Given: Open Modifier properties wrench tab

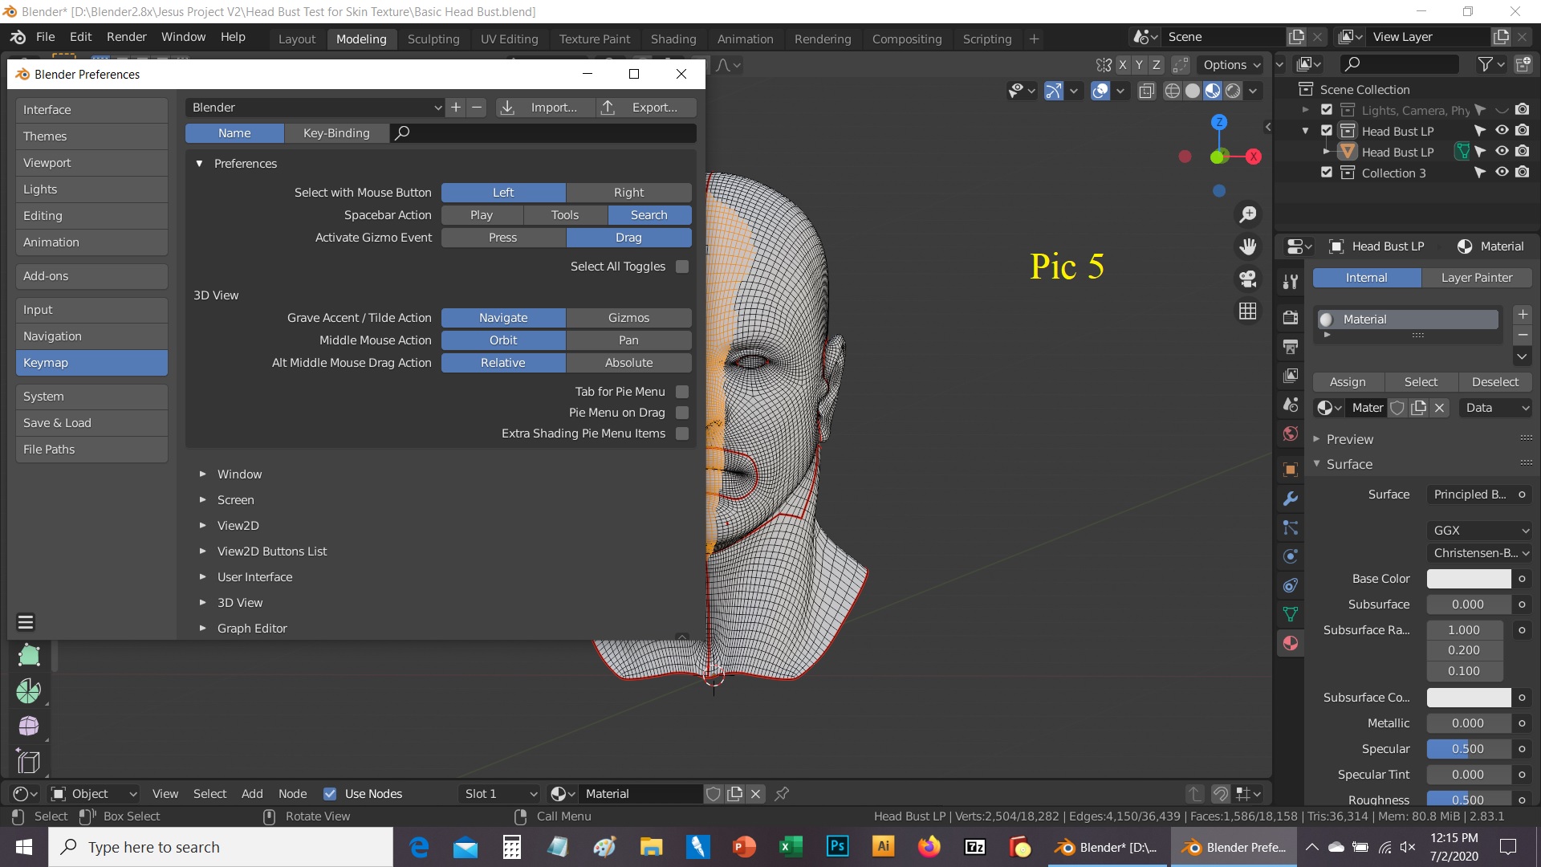Looking at the screenshot, I should click(x=1291, y=499).
